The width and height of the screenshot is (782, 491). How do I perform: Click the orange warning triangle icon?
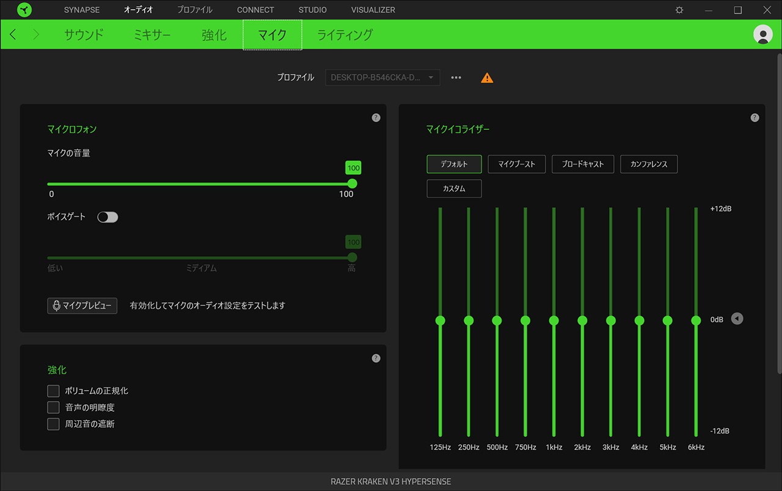[x=487, y=78]
